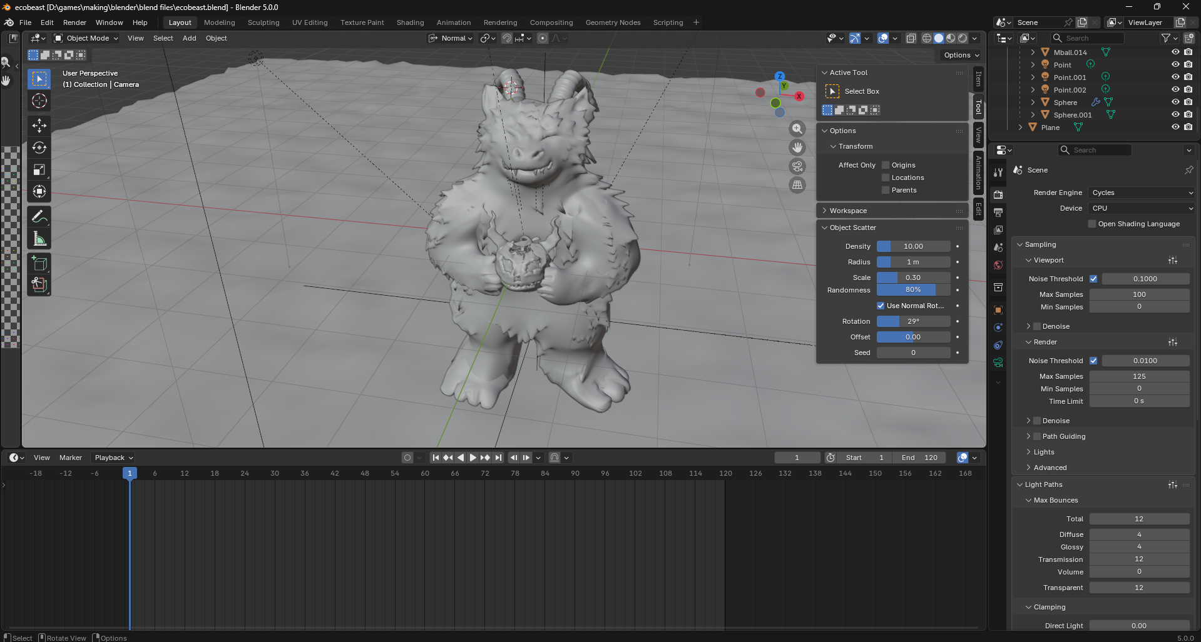The image size is (1201, 642).
Task: Activate the Annotate pencil tool
Action: tap(39, 217)
